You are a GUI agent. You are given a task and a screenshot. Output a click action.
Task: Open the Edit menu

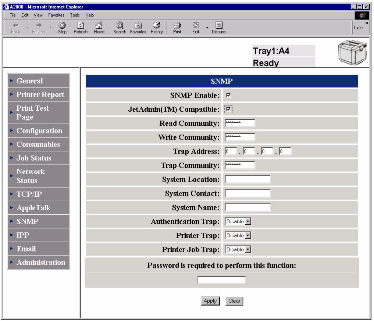point(25,15)
